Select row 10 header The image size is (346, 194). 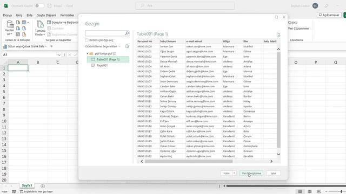(4, 121)
